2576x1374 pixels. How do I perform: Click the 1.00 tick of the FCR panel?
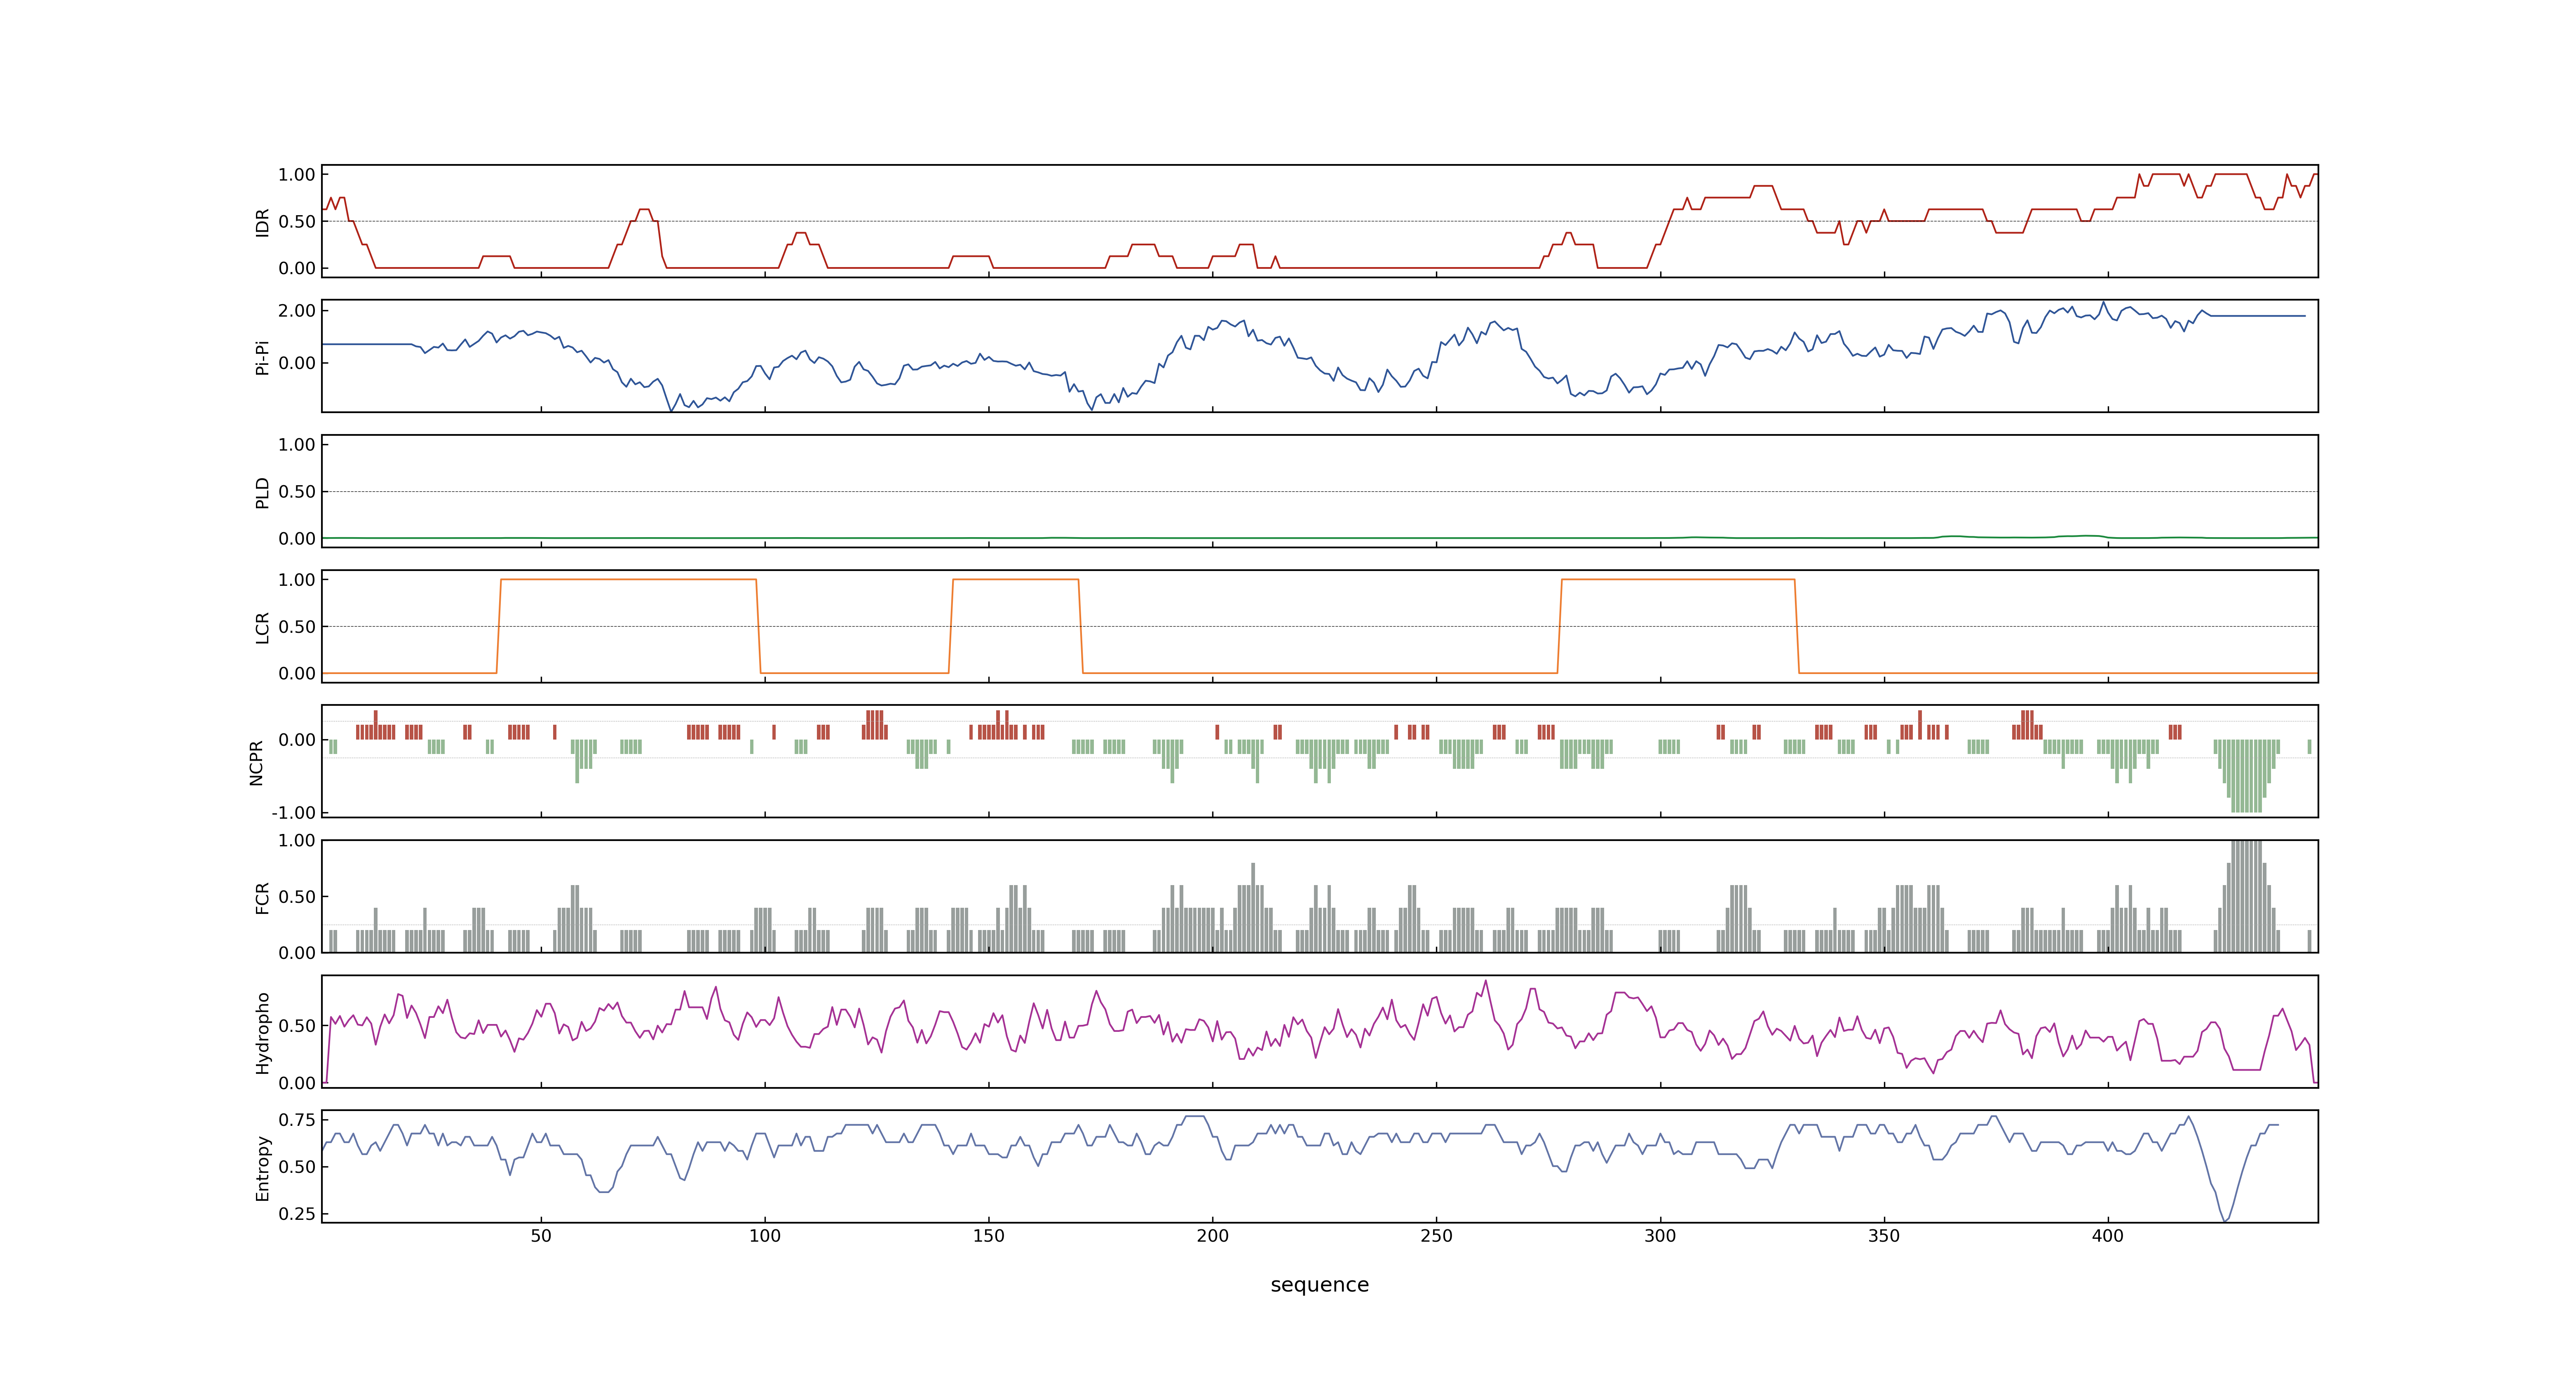(297, 841)
